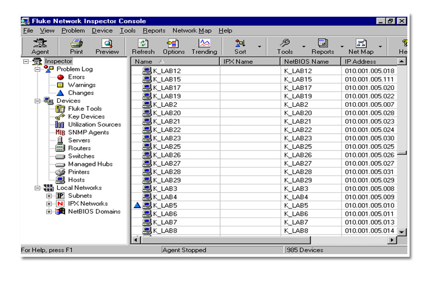Sort by NetBIOS Name column header
The height and width of the screenshot is (281, 436).
tap(311, 61)
